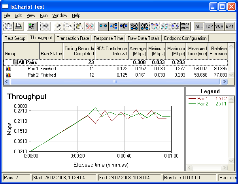Click the table vertical scrollbar down arrow
Screen dimensions: 238x184
tap(231, 75)
